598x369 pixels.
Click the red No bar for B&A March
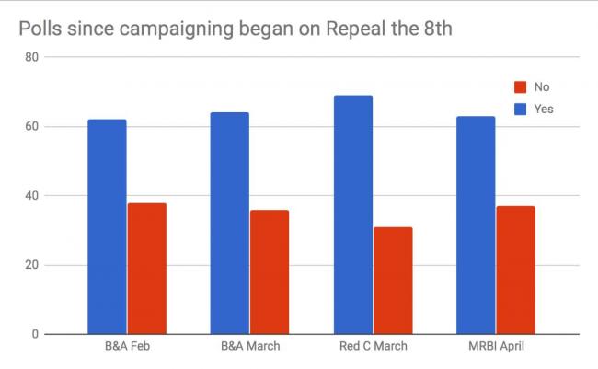[x=269, y=271]
